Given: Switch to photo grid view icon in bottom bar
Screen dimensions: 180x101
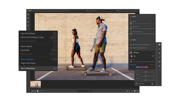Looking at the screenshot, I should (32, 91).
